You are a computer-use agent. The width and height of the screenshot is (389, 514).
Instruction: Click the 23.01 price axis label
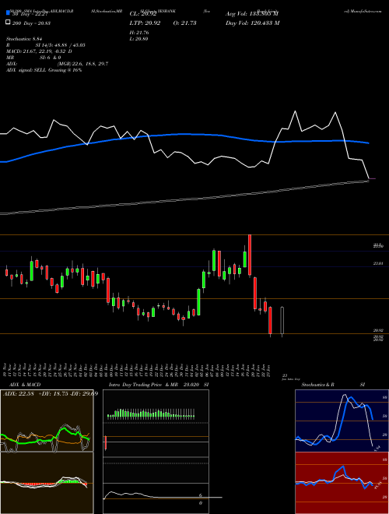pyautogui.click(x=378, y=263)
